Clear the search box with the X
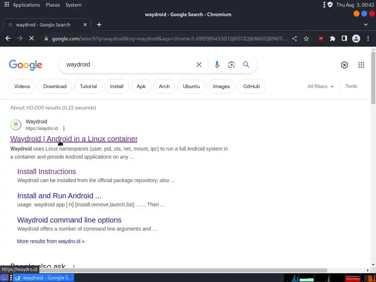The width and height of the screenshot is (376, 282). point(199,65)
